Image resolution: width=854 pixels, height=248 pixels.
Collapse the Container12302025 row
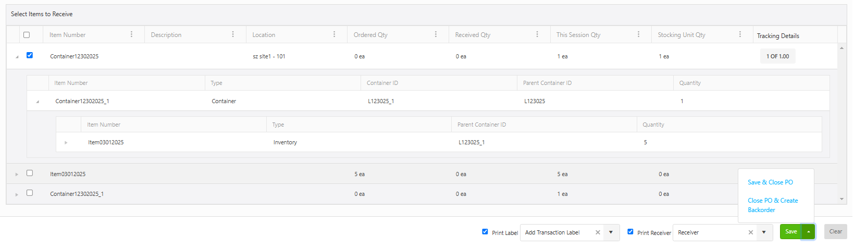[17, 57]
